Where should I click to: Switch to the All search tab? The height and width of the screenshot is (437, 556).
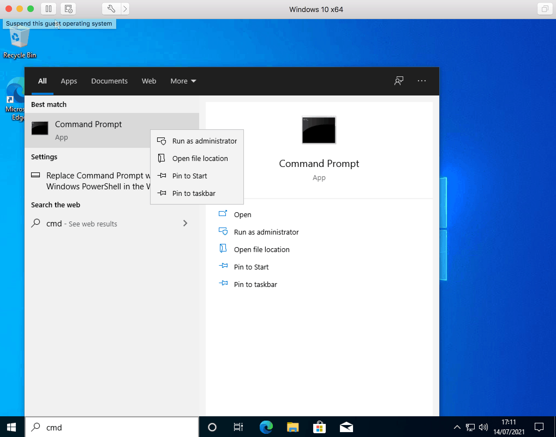pos(42,81)
